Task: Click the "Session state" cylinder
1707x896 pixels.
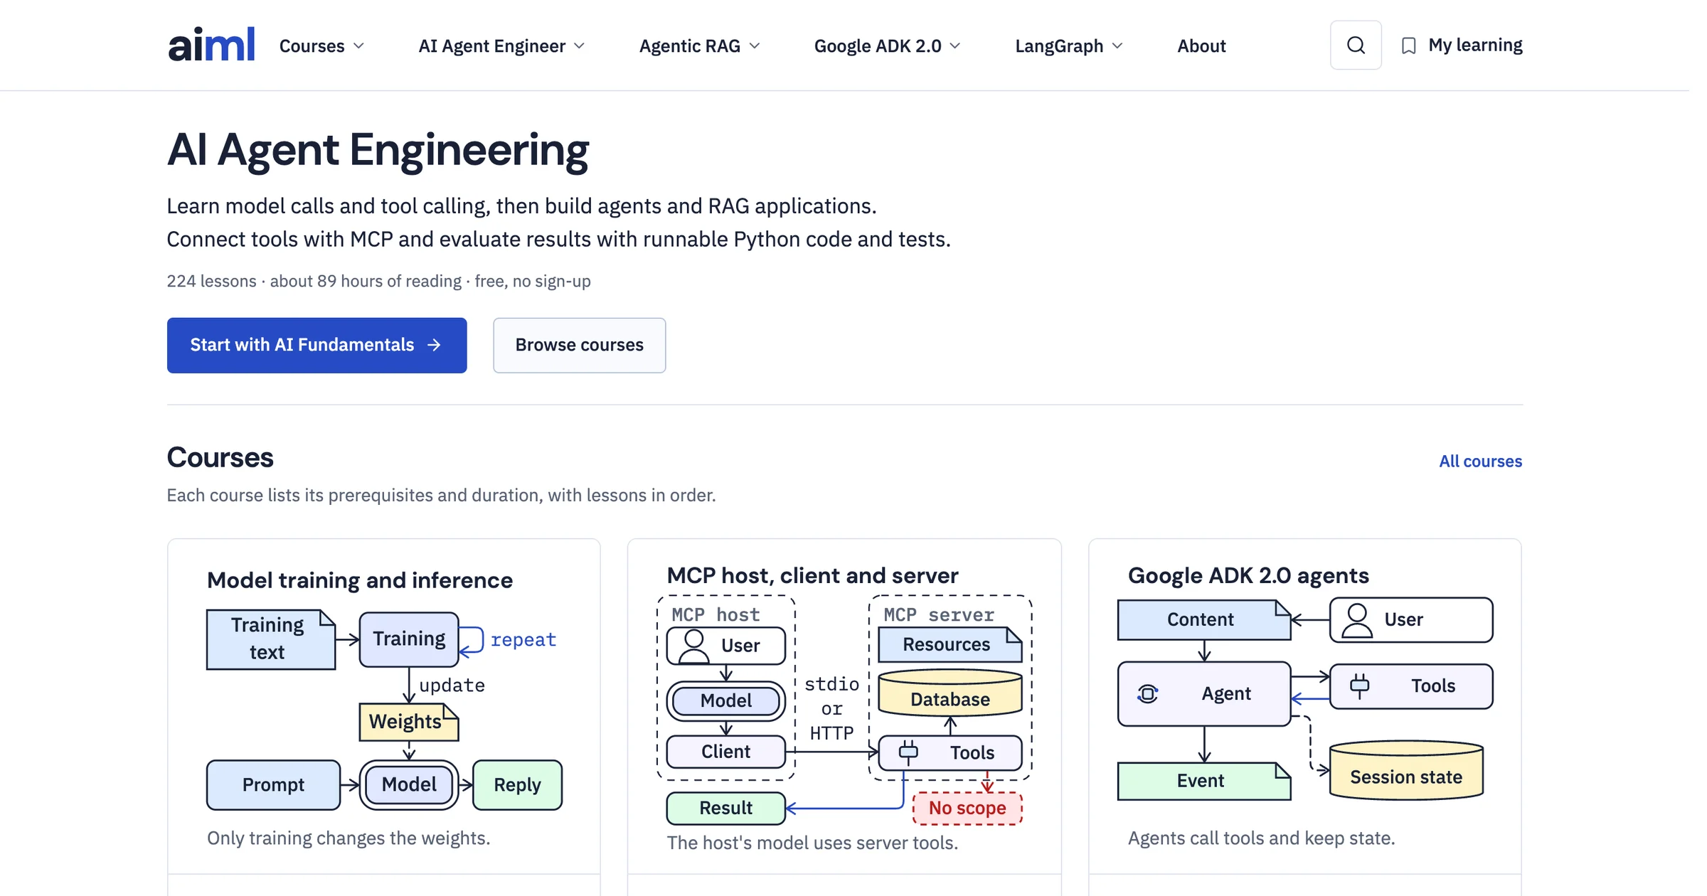Action: 1406,770
